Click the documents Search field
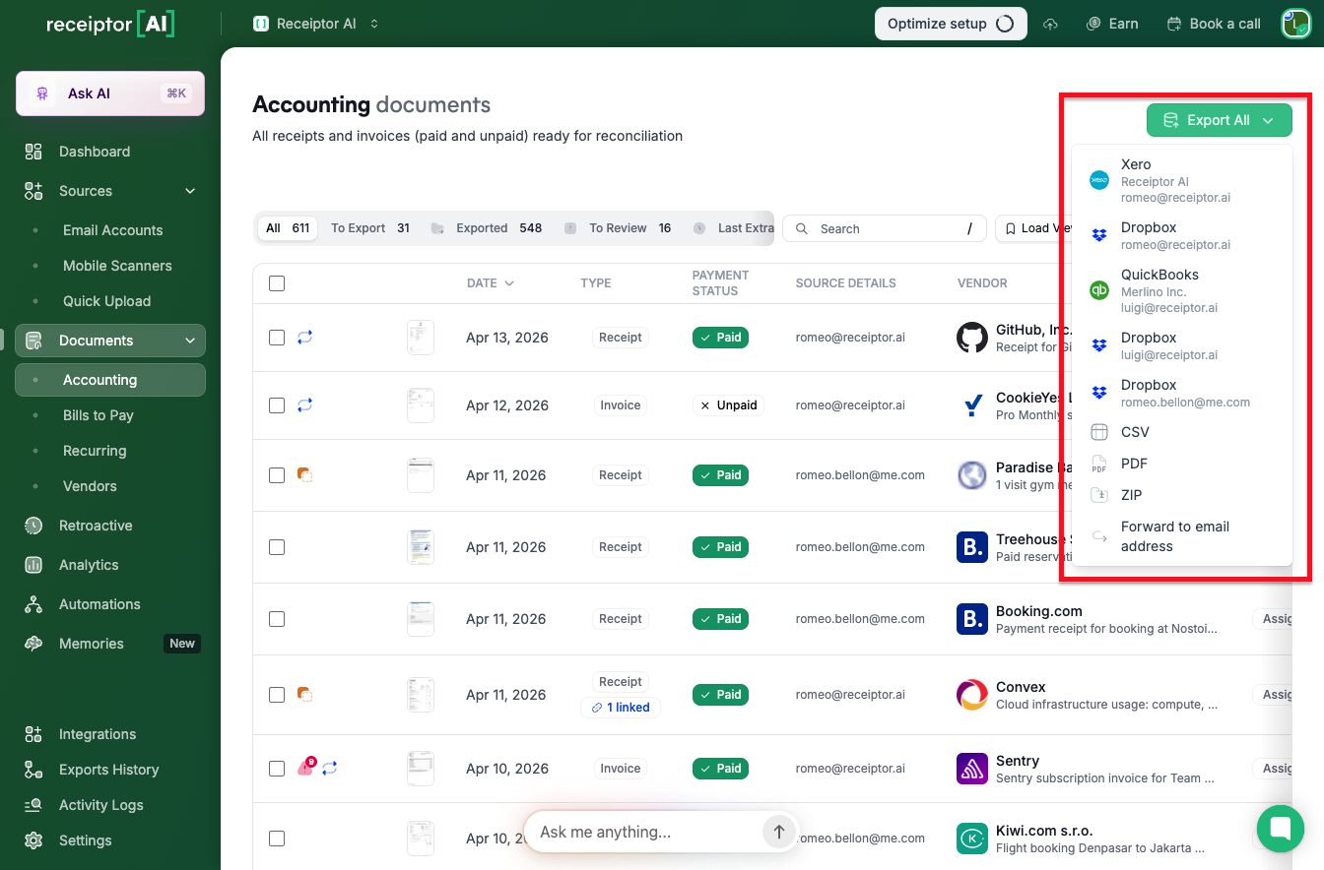The width and height of the screenshot is (1324, 870). (x=884, y=228)
